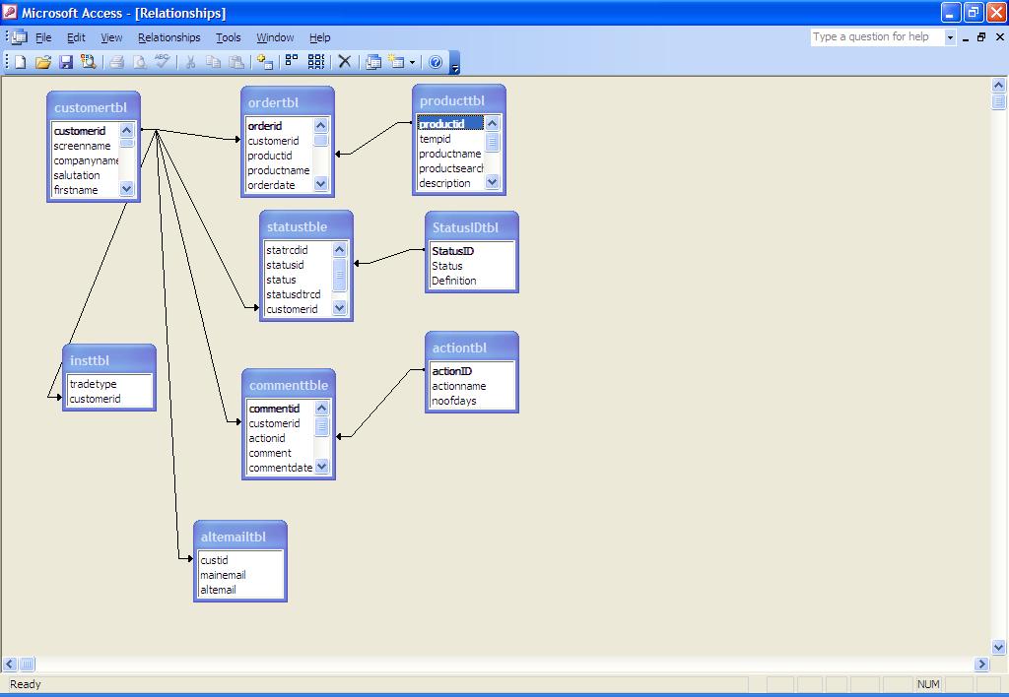Click the Cut scissors icon

coord(190,62)
